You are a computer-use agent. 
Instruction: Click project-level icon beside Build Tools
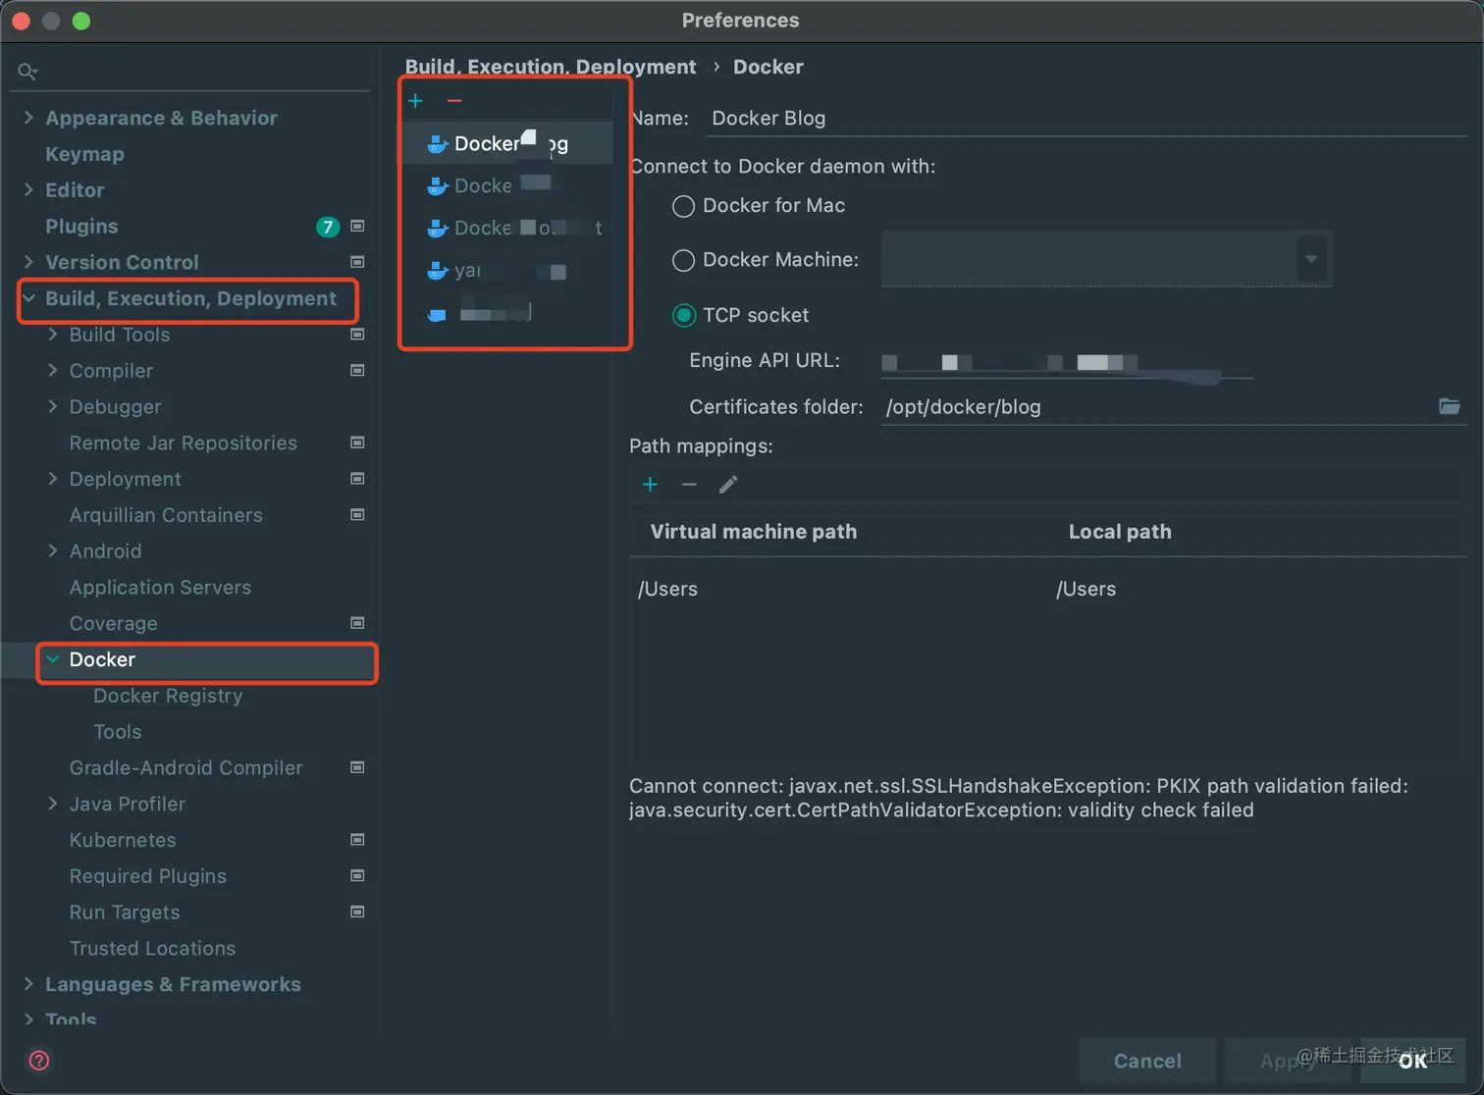(x=357, y=335)
